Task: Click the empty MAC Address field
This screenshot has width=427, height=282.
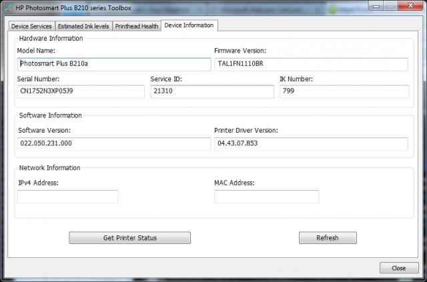Action: tap(267, 197)
